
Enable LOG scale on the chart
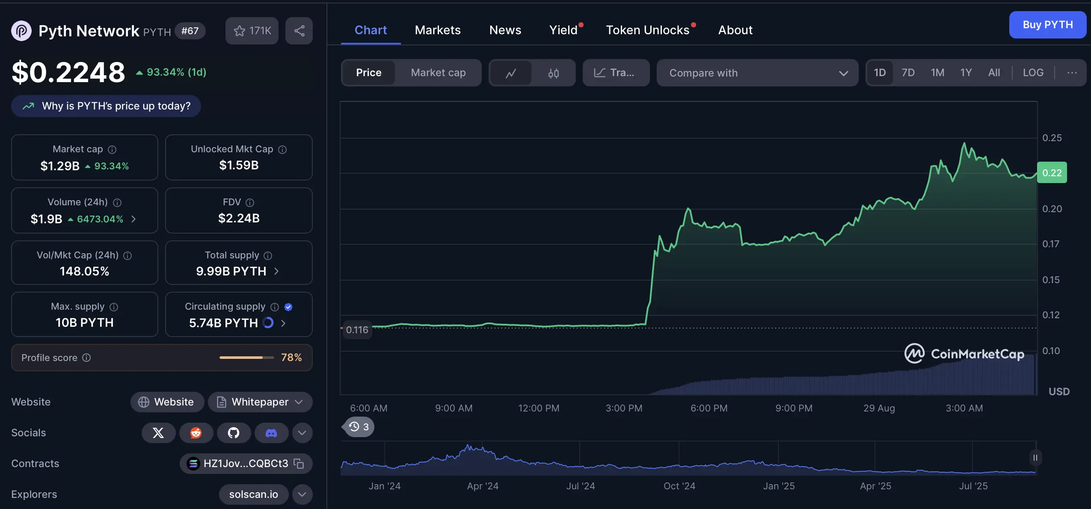1033,73
